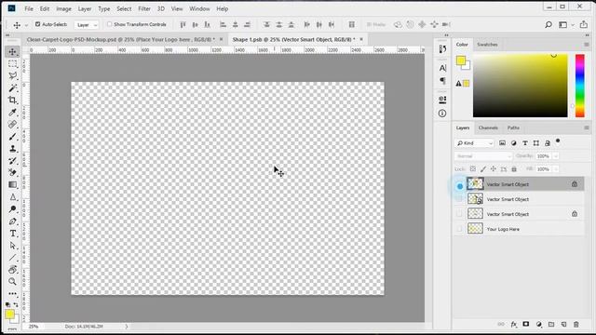Image resolution: width=596 pixels, height=335 pixels.
Task: Activate the Eraser tool
Action: pyautogui.click(x=12, y=173)
